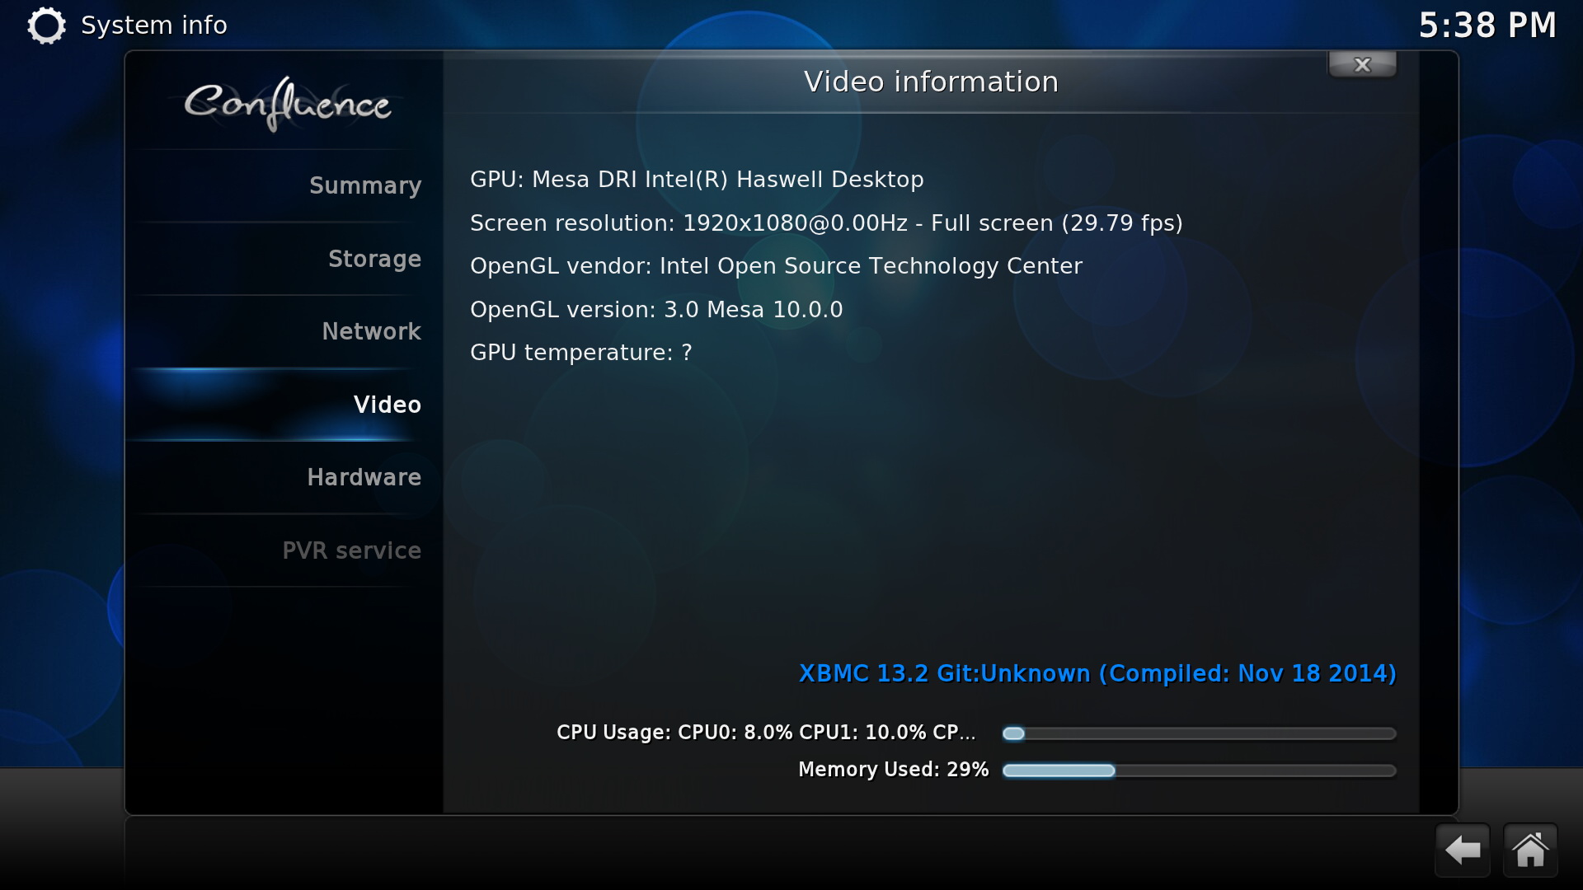Click the System info title text
The image size is (1583, 890).
point(154,26)
